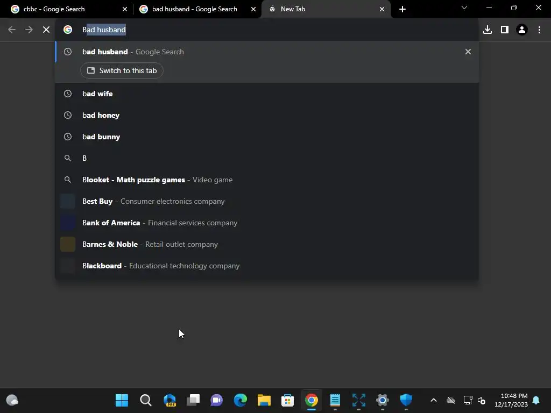Open Windows Security shield on taskbar

pos(406,400)
